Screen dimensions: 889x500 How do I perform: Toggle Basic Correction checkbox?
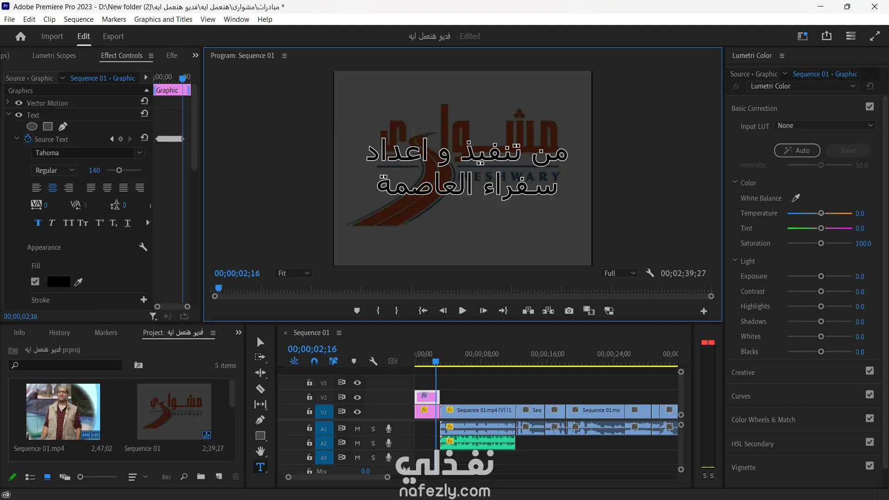870,107
